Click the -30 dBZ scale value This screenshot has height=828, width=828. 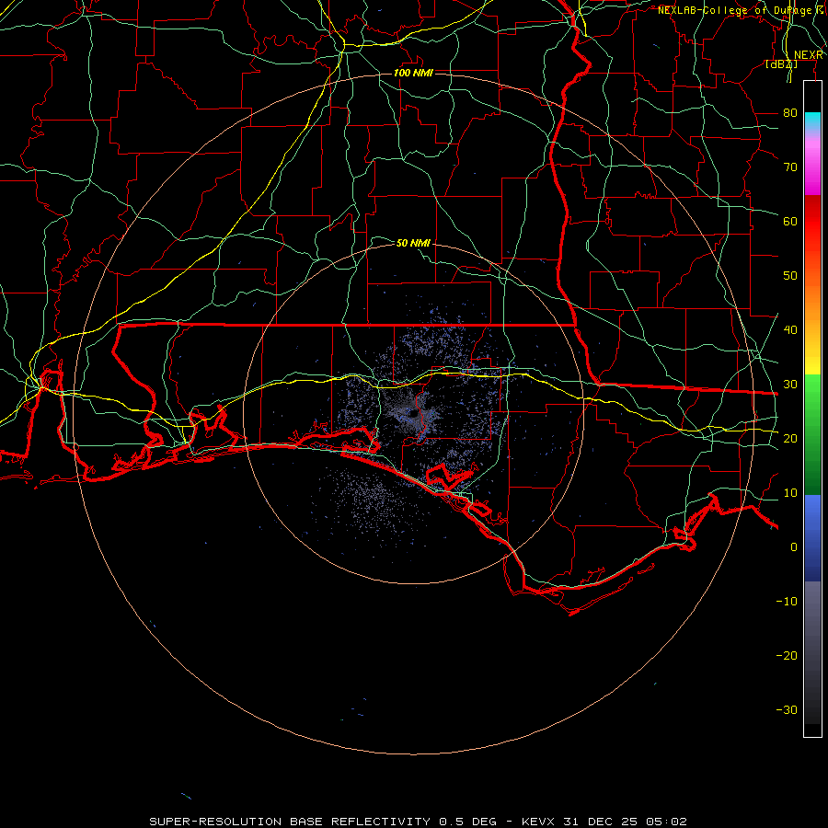point(787,710)
